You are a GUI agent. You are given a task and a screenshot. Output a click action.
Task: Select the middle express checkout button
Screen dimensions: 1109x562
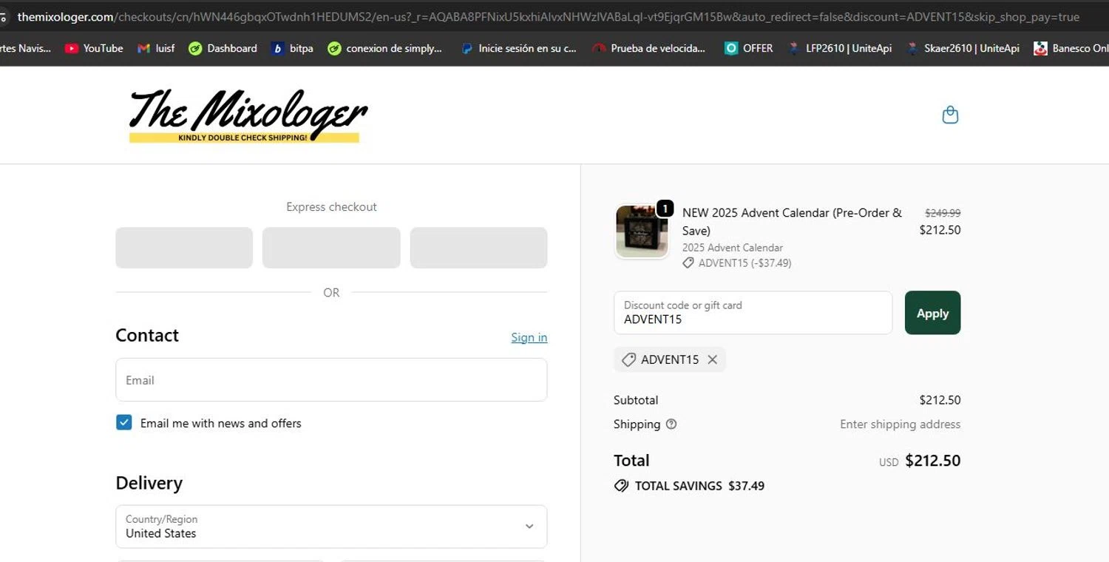point(331,248)
